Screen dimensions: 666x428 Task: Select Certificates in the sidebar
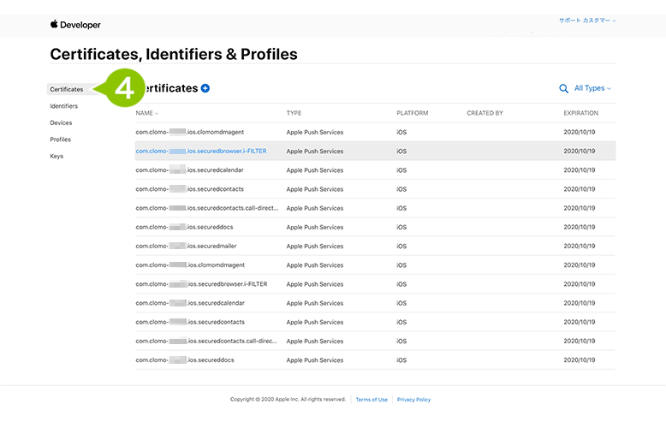(67, 89)
